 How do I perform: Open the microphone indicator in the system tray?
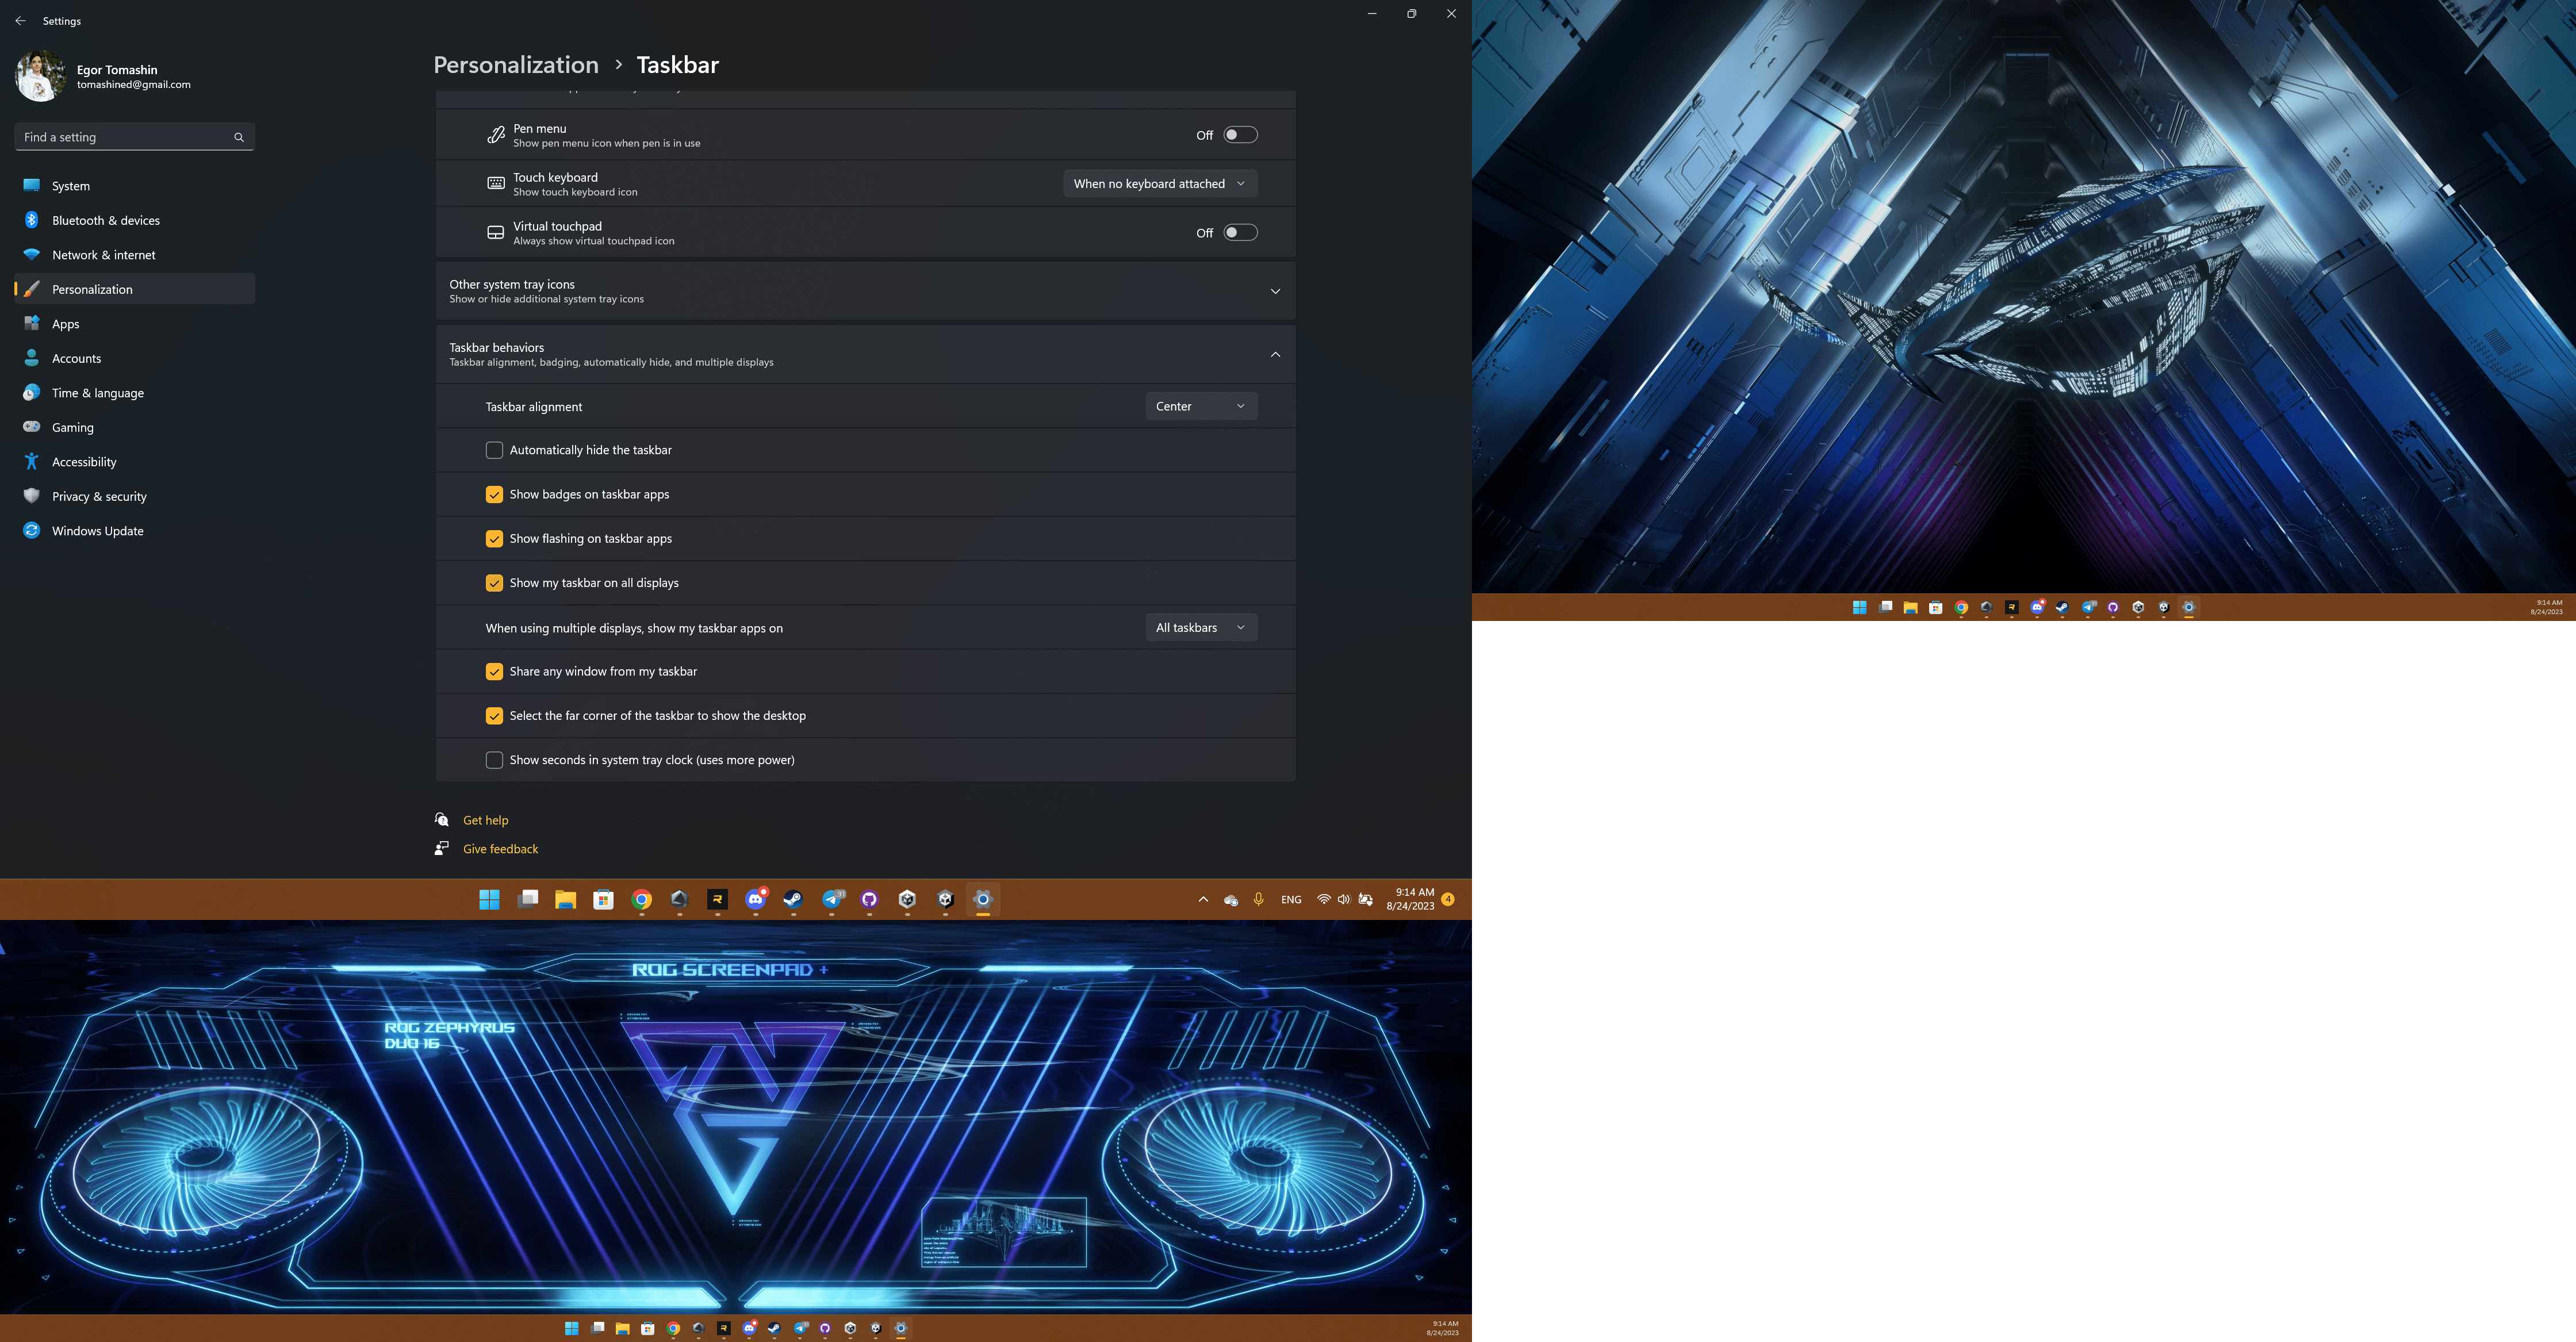tap(1257, 899)
